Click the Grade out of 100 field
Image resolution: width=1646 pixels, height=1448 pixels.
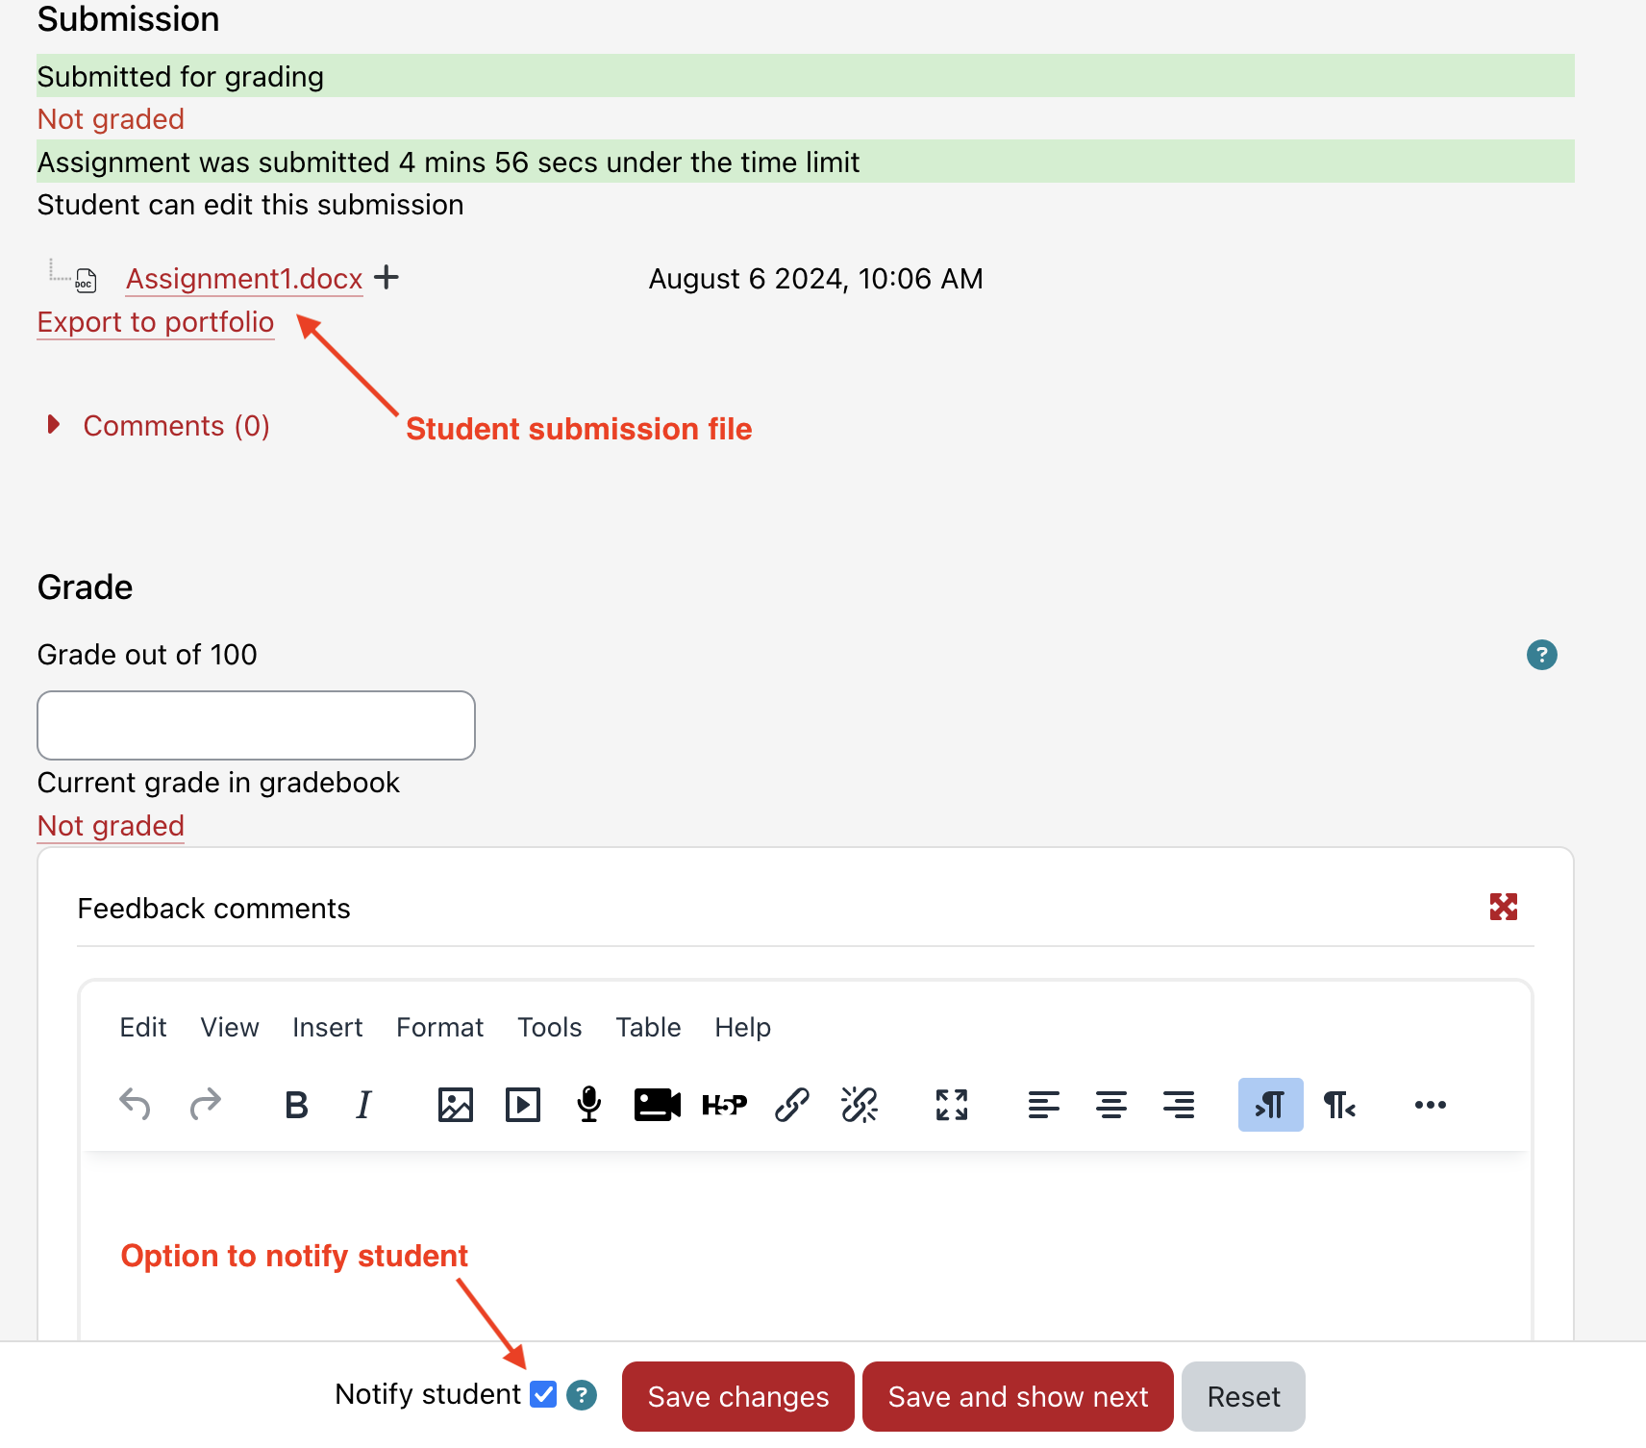pyautogui.click(x=256, y=725)
